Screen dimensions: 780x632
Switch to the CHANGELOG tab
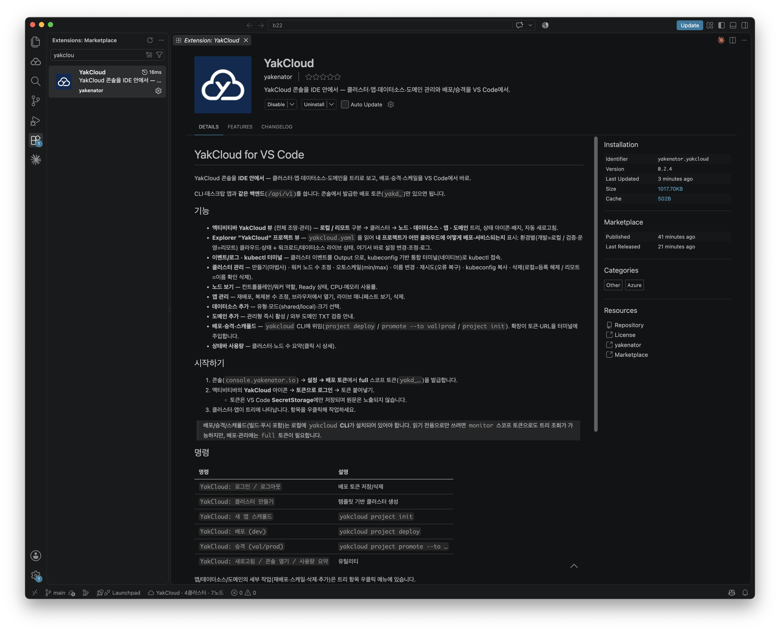277,127
